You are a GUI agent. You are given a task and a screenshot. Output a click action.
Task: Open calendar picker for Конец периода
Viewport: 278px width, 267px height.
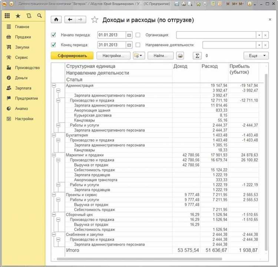[129, 45]
